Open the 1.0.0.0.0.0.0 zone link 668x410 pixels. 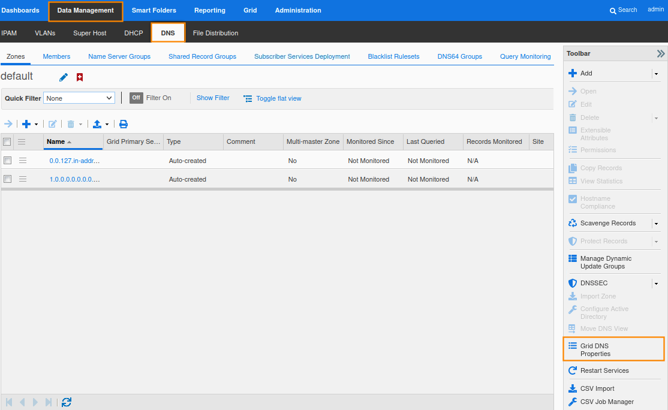[x=74, y=179]
